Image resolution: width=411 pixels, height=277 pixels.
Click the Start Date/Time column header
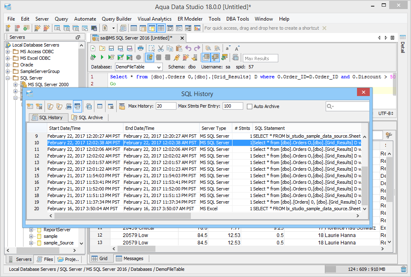tap(85, 128)
